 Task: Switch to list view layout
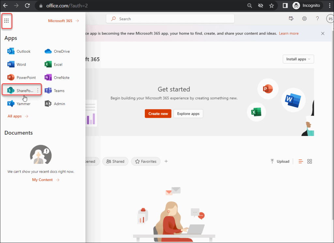tap(300, 161)
